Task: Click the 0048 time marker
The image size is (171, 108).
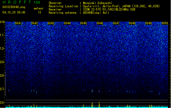Action: tap(132, 23)
